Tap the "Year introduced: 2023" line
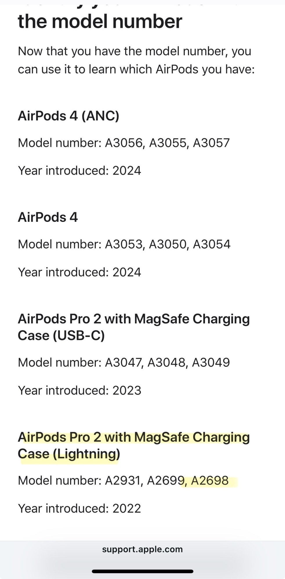This screenshot has height=579, width=285. point(79,390)
